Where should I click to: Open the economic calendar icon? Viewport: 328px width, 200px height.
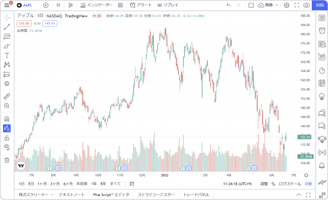322,83
